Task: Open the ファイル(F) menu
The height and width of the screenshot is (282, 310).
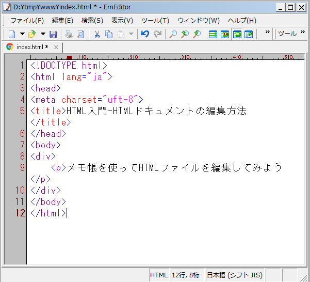Action: point(27,21)
